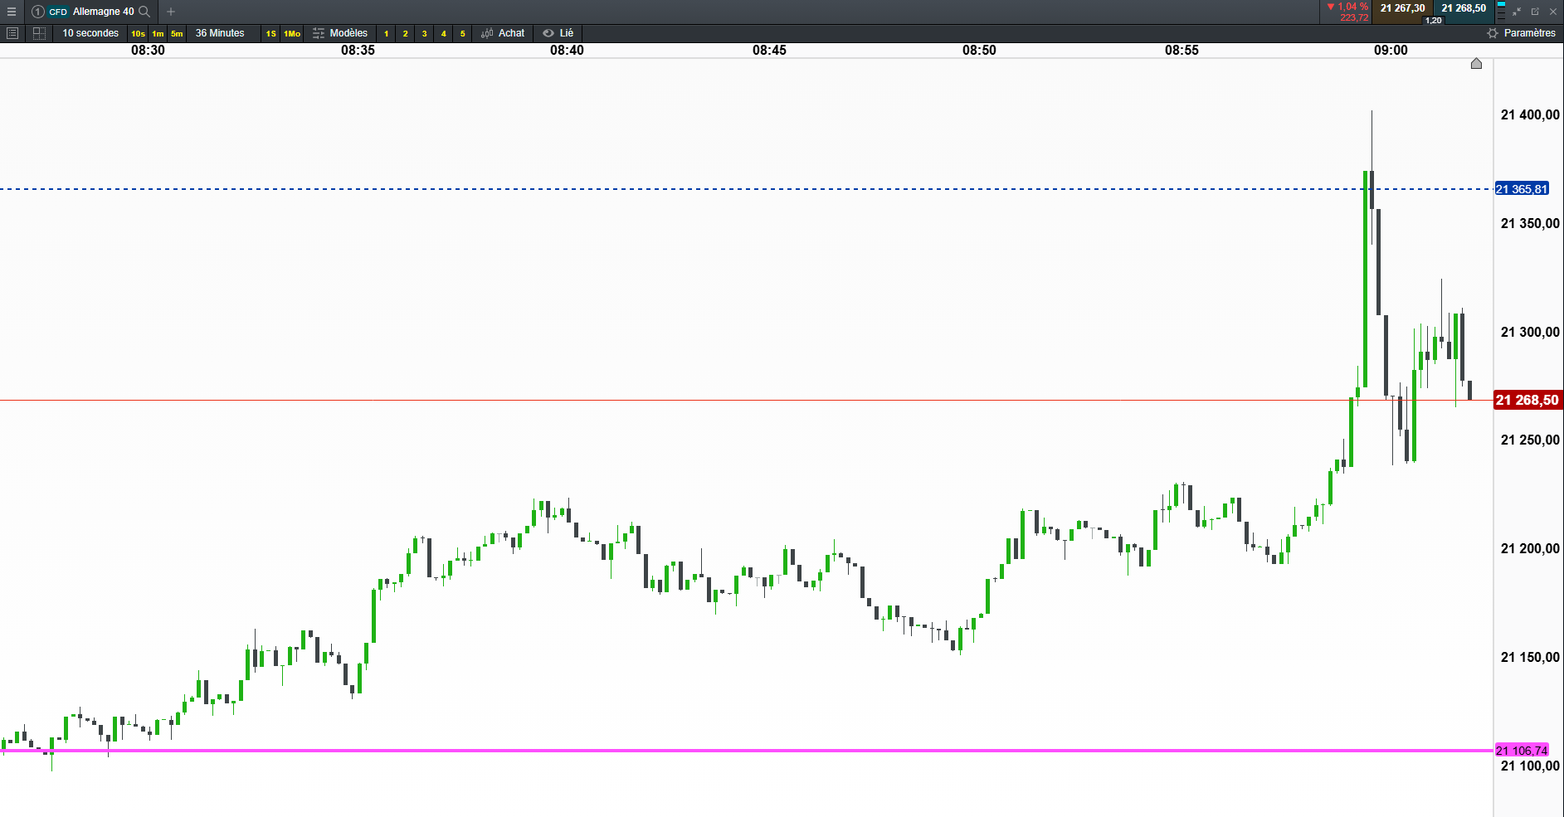Load chart template 5
1564x817 pixels.
pos(463,34)
